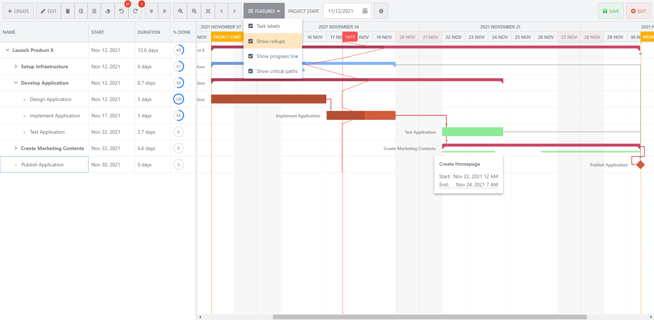Select the Test Application task name
This screenshot has height=320, width=654.
point(47,132)
